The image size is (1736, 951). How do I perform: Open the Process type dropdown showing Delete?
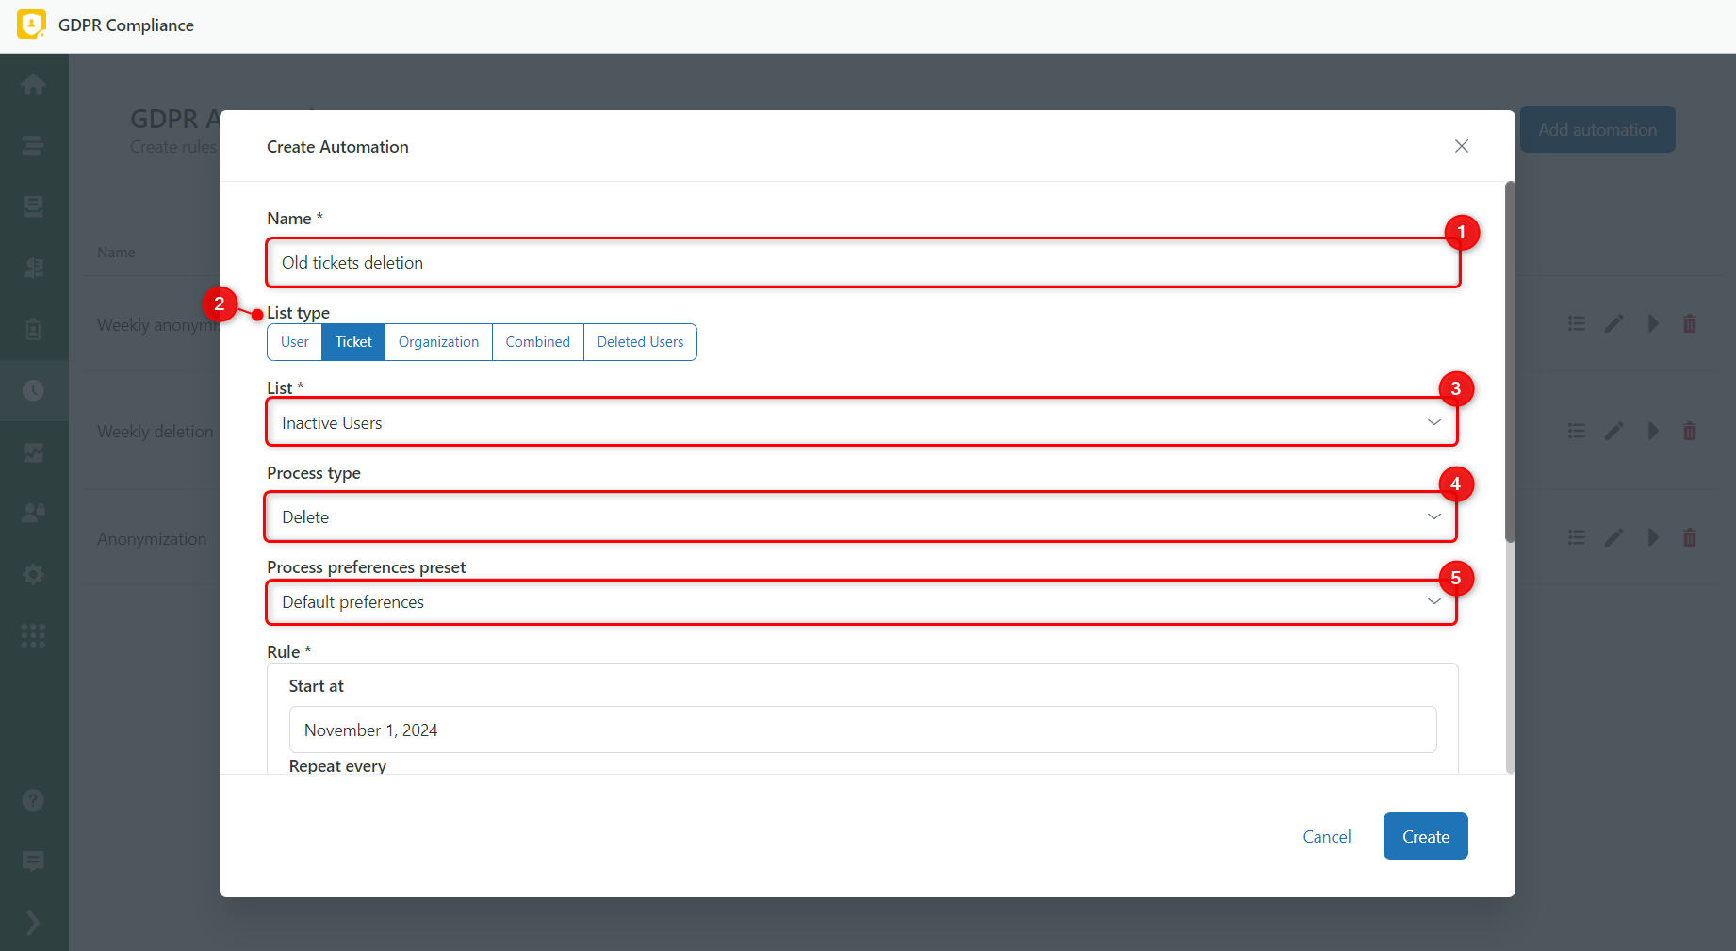coord(860,517)
